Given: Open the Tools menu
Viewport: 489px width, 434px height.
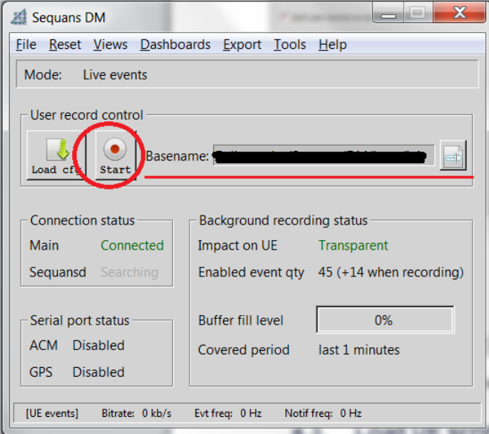Looking at the screenshot, I should tap(290, 45).
